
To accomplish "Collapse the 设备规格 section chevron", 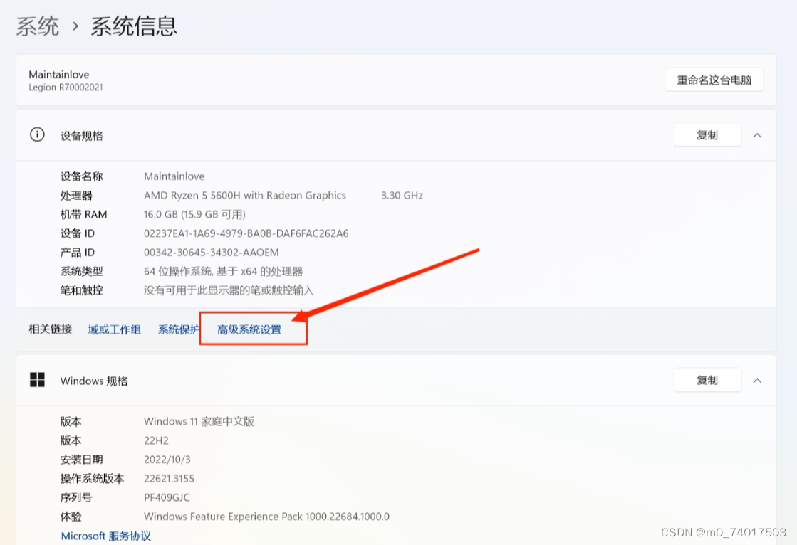I will click(757, 135).
